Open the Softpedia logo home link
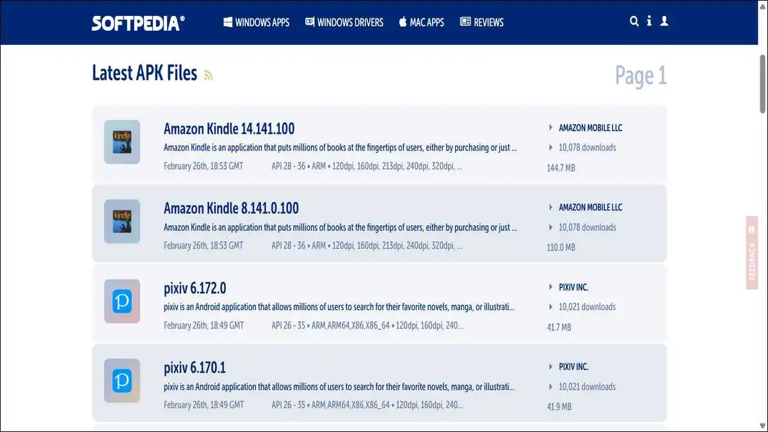This screenshot has height=432, width=768. coord(138,23)
